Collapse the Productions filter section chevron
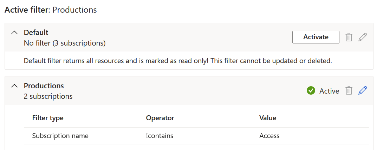Image resolution: width=383 pixels, height=150 pixels. point(15,86)
